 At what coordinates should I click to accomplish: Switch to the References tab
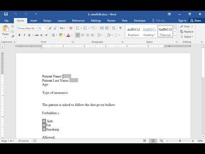pos(78,21)
